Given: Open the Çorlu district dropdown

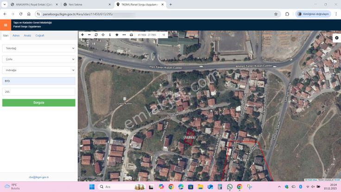Looking at the screenshot, I should pos(38,59).
